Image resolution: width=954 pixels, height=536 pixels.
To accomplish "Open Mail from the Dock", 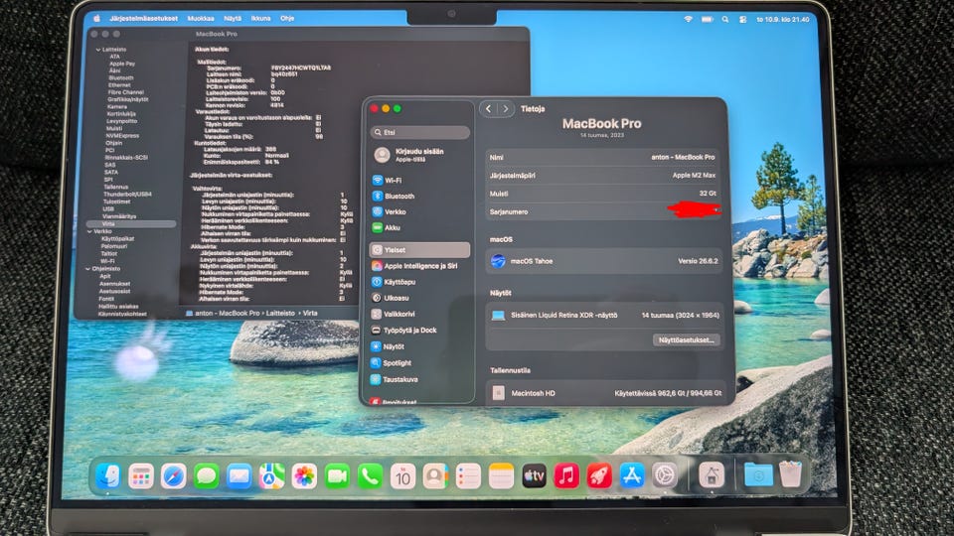I will pos(239,476).
